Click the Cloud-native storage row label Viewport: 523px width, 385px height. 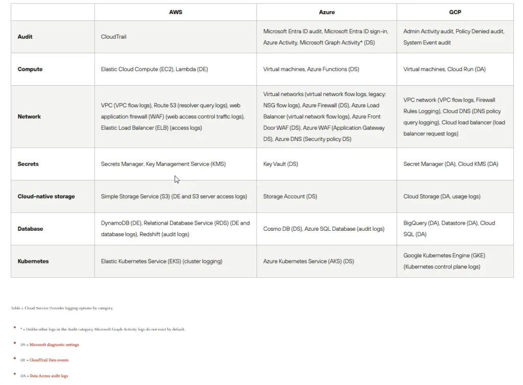46,196
